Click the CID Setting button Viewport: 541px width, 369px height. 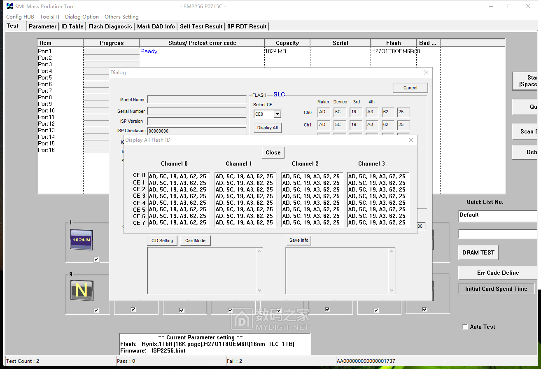pos(162,241)
